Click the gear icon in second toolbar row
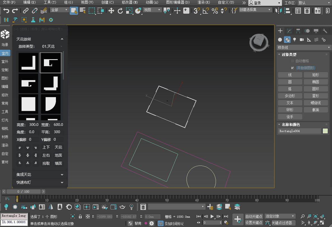The height and width of the screenshot is (227, 332). (51, 20)
